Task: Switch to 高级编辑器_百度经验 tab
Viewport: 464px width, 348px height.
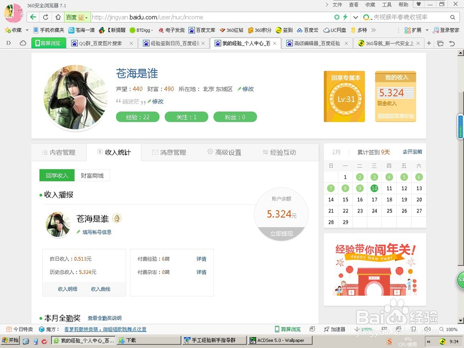Action: (x=317, y=43)
